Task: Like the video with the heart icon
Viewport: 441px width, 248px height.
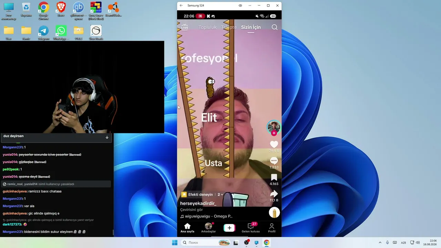Action: pyautogui.click(x=274, y=144)
